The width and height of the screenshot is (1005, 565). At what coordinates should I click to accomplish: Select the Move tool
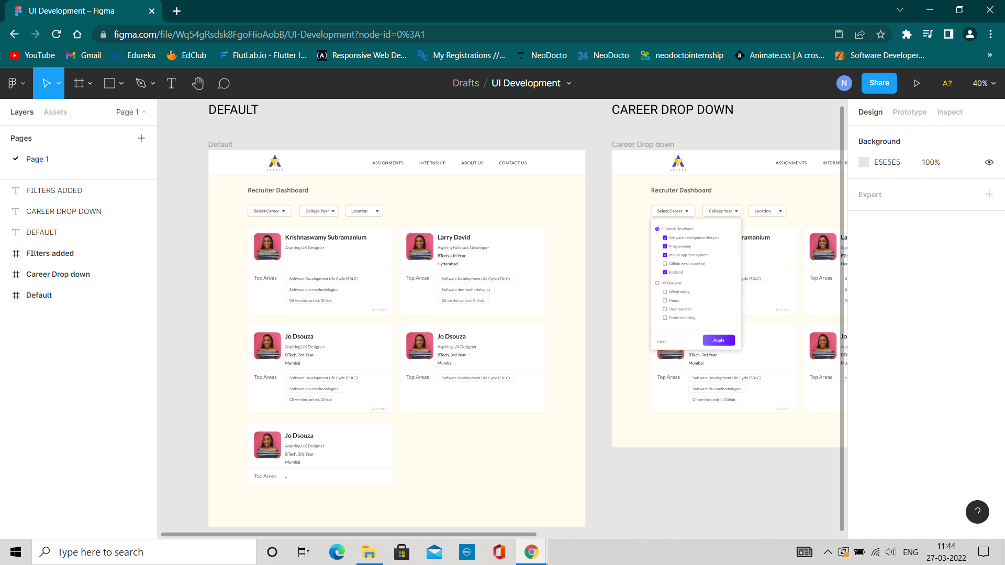point(47,83)
